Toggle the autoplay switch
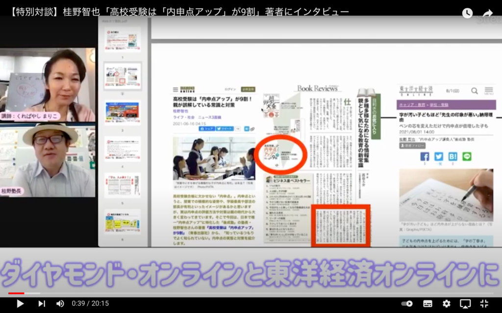 407,303
